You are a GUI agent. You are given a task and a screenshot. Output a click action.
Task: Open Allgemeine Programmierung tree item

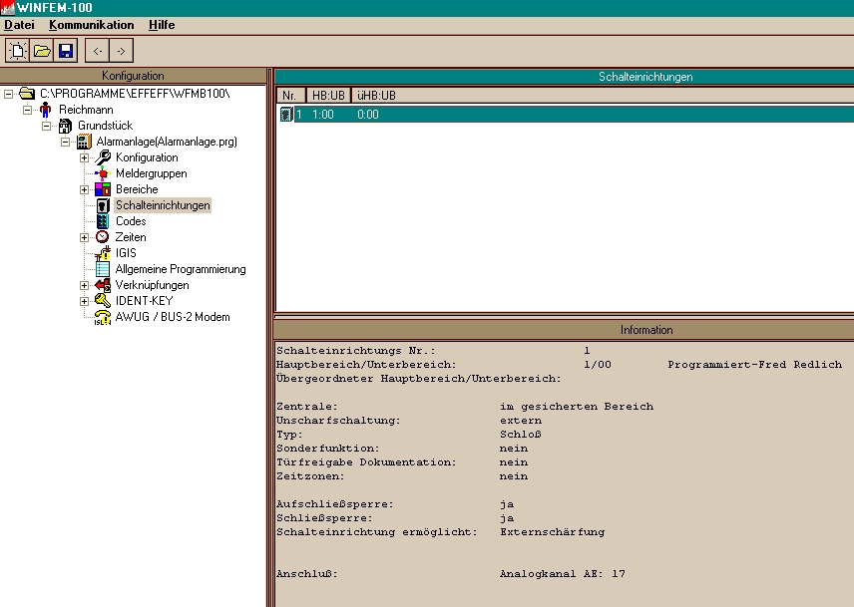[180, 269]
